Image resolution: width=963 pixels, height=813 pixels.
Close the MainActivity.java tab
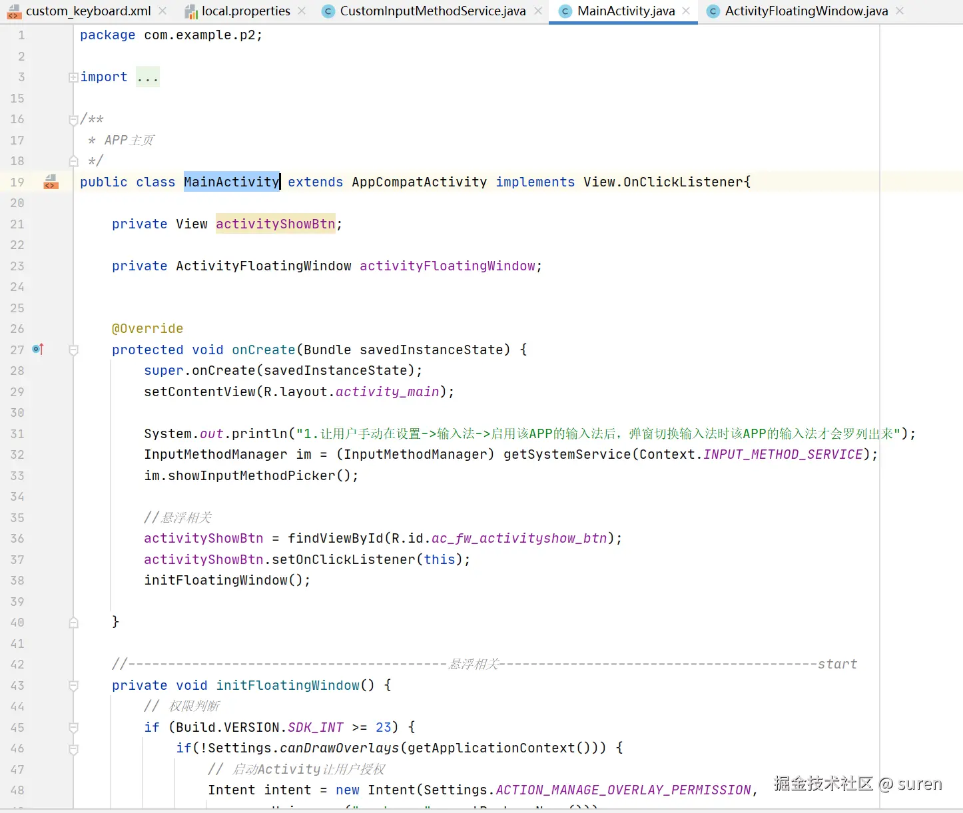click(686, 11)
